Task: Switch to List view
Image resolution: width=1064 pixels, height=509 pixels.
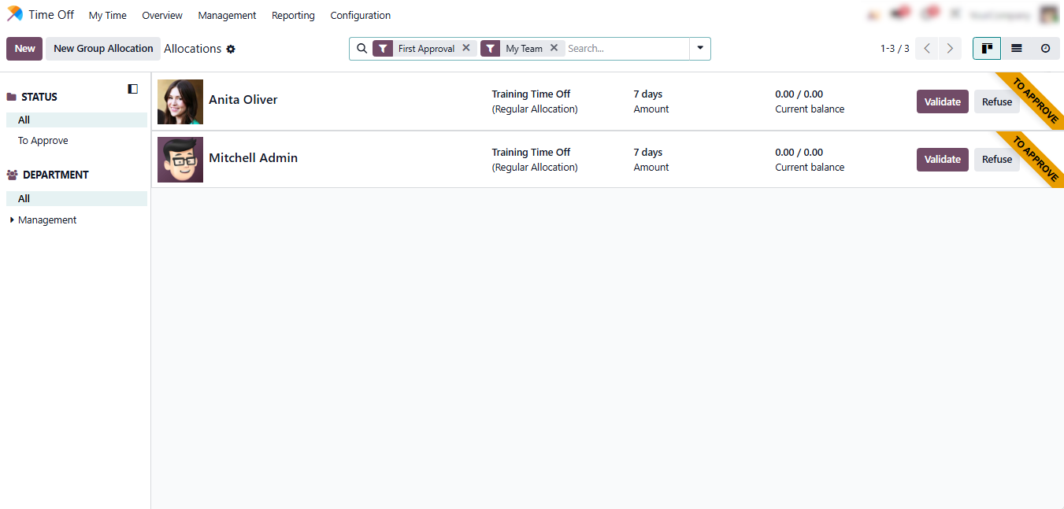Action: (1016, 49)
